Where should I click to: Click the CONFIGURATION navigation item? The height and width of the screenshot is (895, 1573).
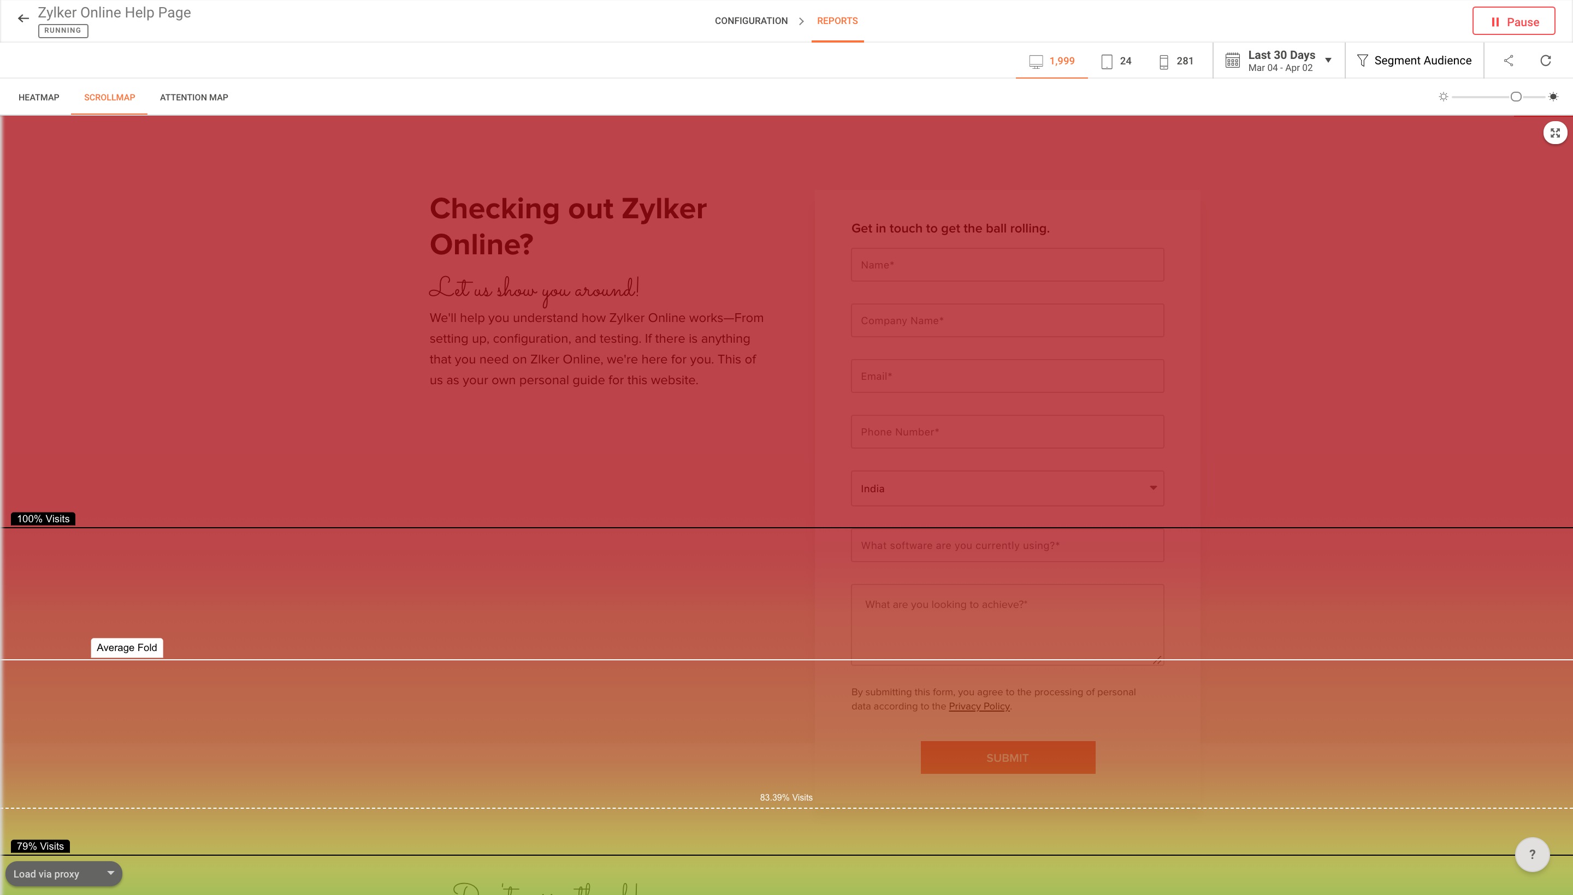click(x=752, y=21)
